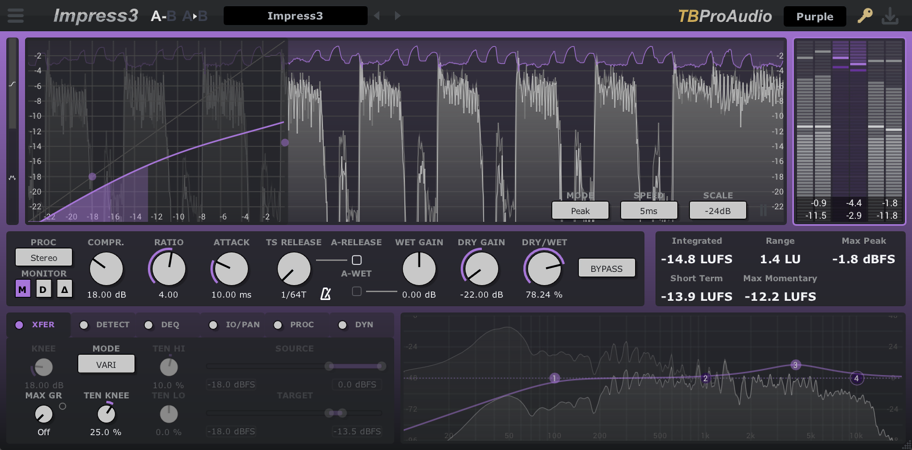The width and height of the screenshot is (912, 450).
Task: Select the previous preset arrow
Action: (377, 16)
